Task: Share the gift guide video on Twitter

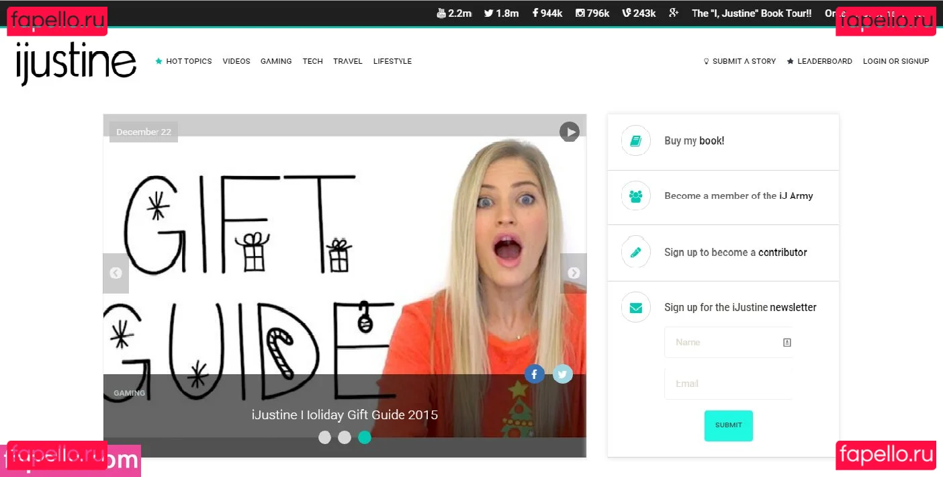Action: pyautogui.click(x=563, y=374)
